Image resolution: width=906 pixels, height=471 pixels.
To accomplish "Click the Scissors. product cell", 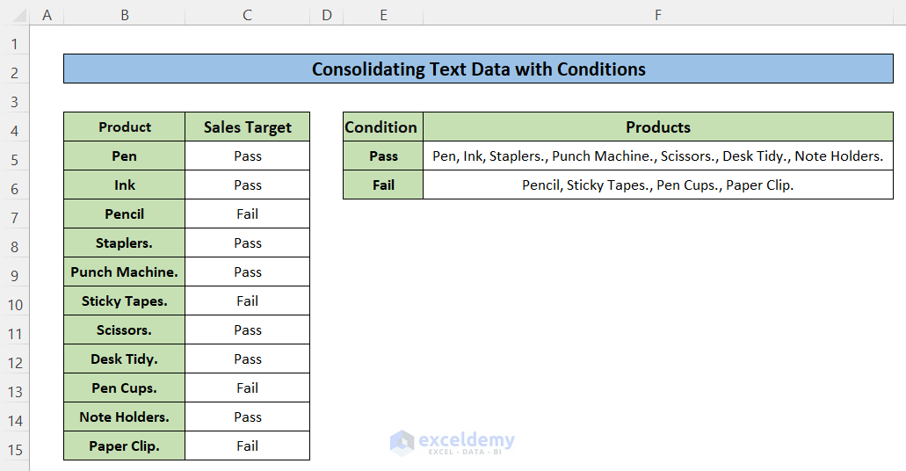I will click(x=124, y=330).
